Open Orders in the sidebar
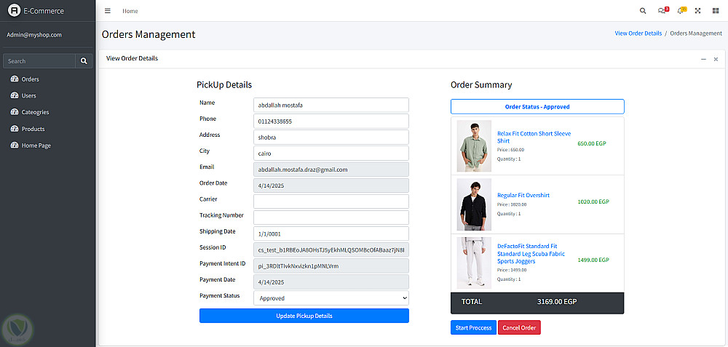This screenshot has width=728, height=347. pos(30,79)
